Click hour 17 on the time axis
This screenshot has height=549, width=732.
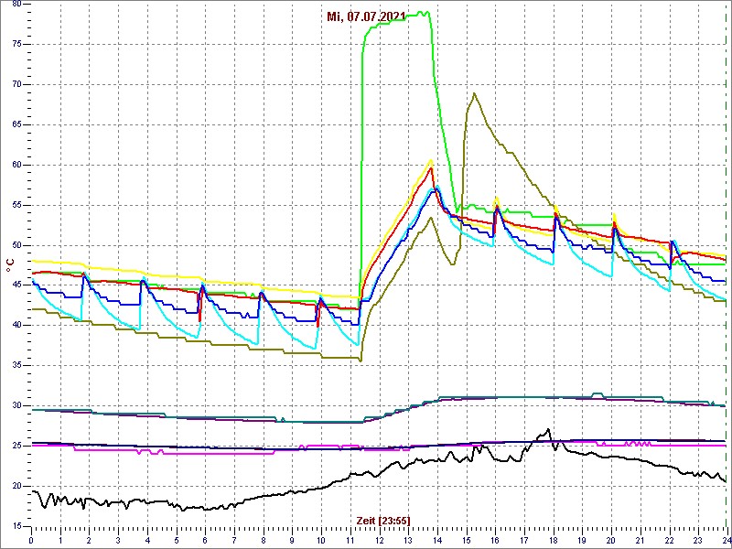[x=523, y=540]
